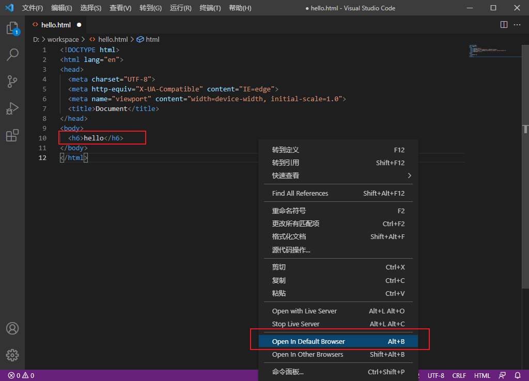The image size is (529, 381).
Task: Click the closing /html tag on line 12
Action: [74, 157]
